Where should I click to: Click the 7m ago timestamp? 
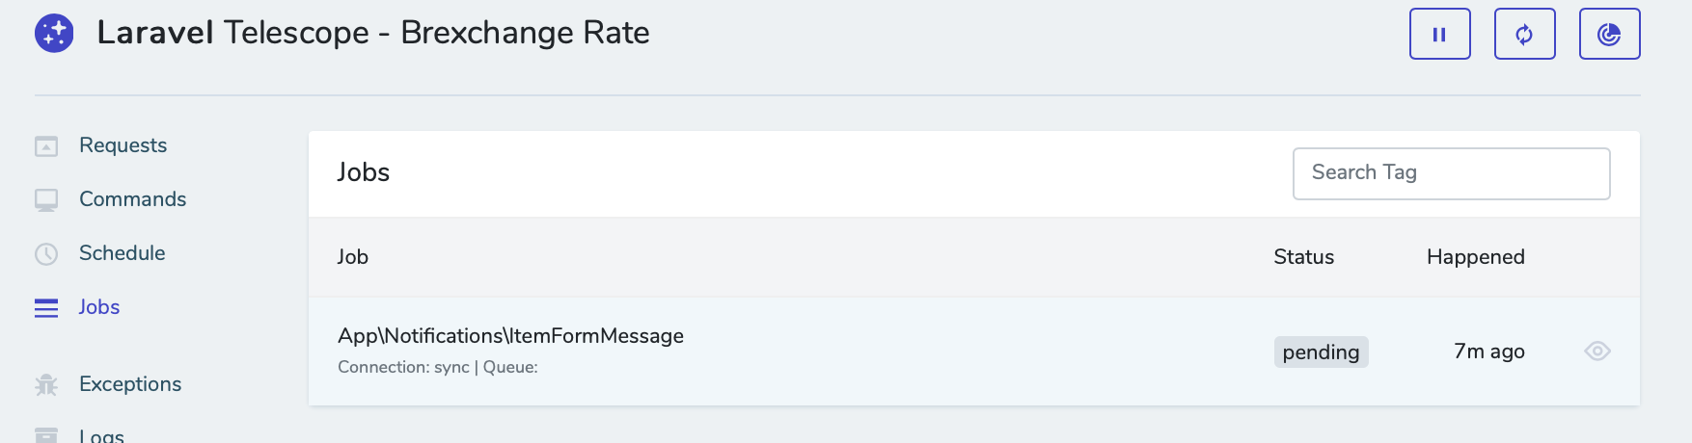tap(1488, 352)
